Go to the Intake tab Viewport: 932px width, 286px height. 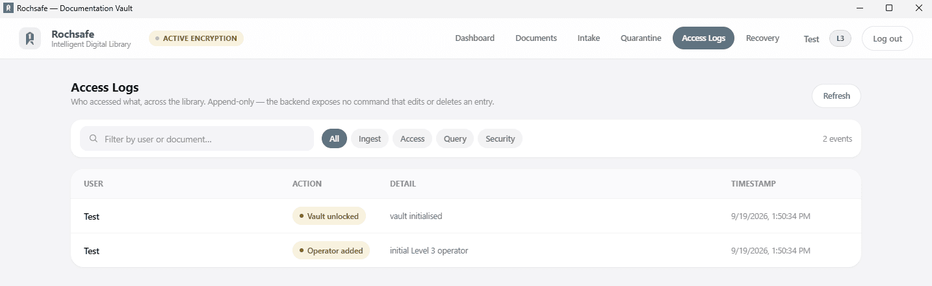(x=589, y=38)
